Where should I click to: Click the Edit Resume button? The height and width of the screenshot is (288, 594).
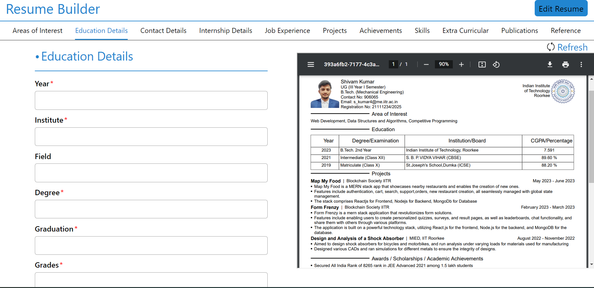[561, 8]
